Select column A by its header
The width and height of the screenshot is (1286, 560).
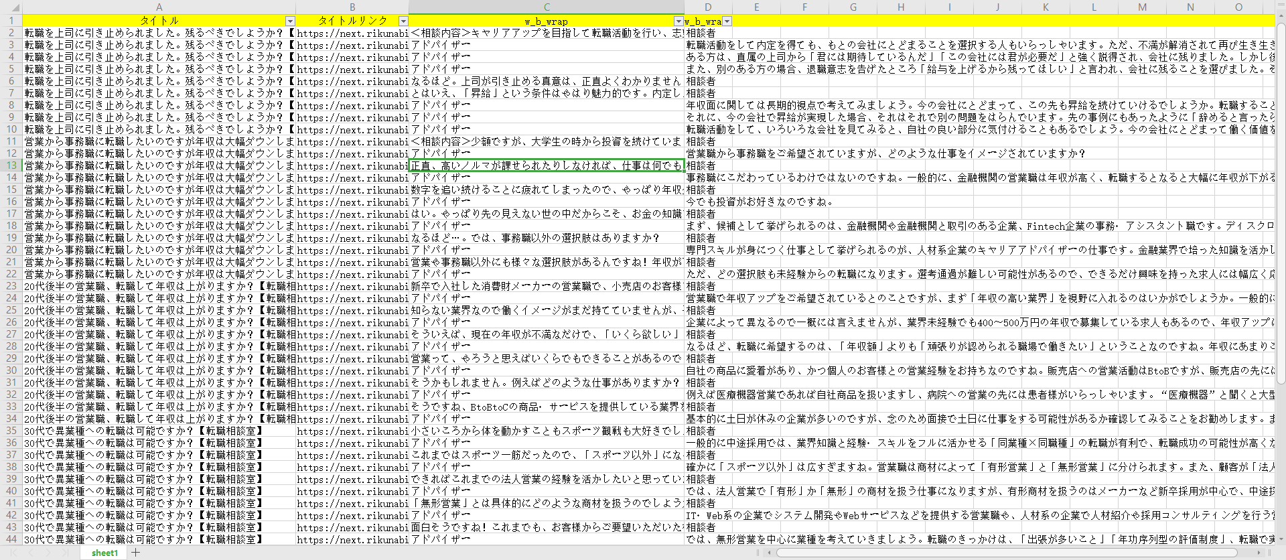coord(159,7)
